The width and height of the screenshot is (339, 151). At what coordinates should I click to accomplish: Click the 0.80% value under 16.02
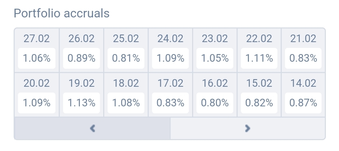215,103
